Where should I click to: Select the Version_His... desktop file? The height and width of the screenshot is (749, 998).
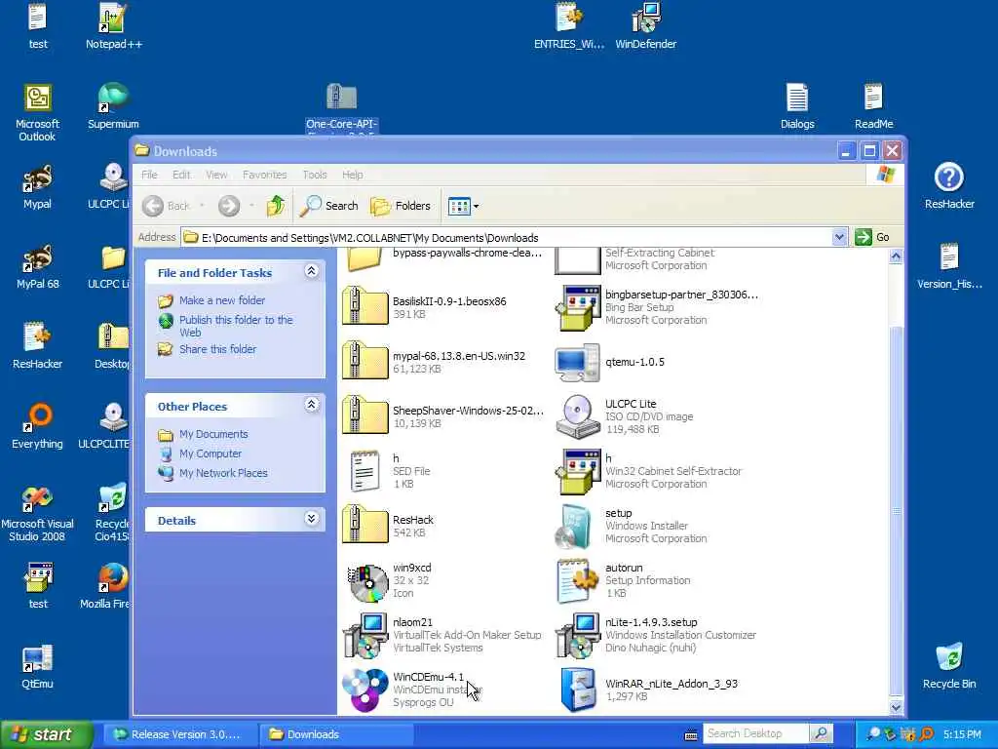coord(949,266)
